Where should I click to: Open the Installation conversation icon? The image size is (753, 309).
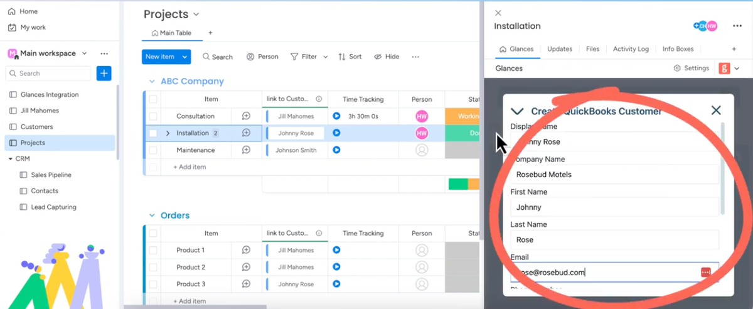(246, 133)
